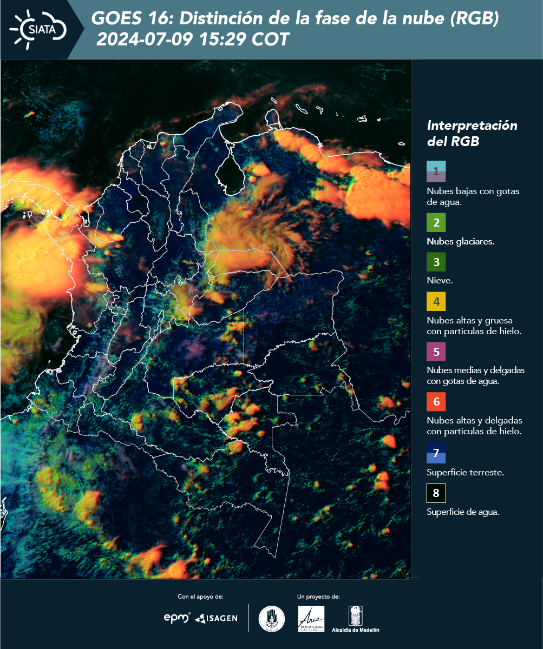The height and width of the screenshot is (649, 543).
Task: Select the blue swatch numbered 7
Action: tap(436, 453)
